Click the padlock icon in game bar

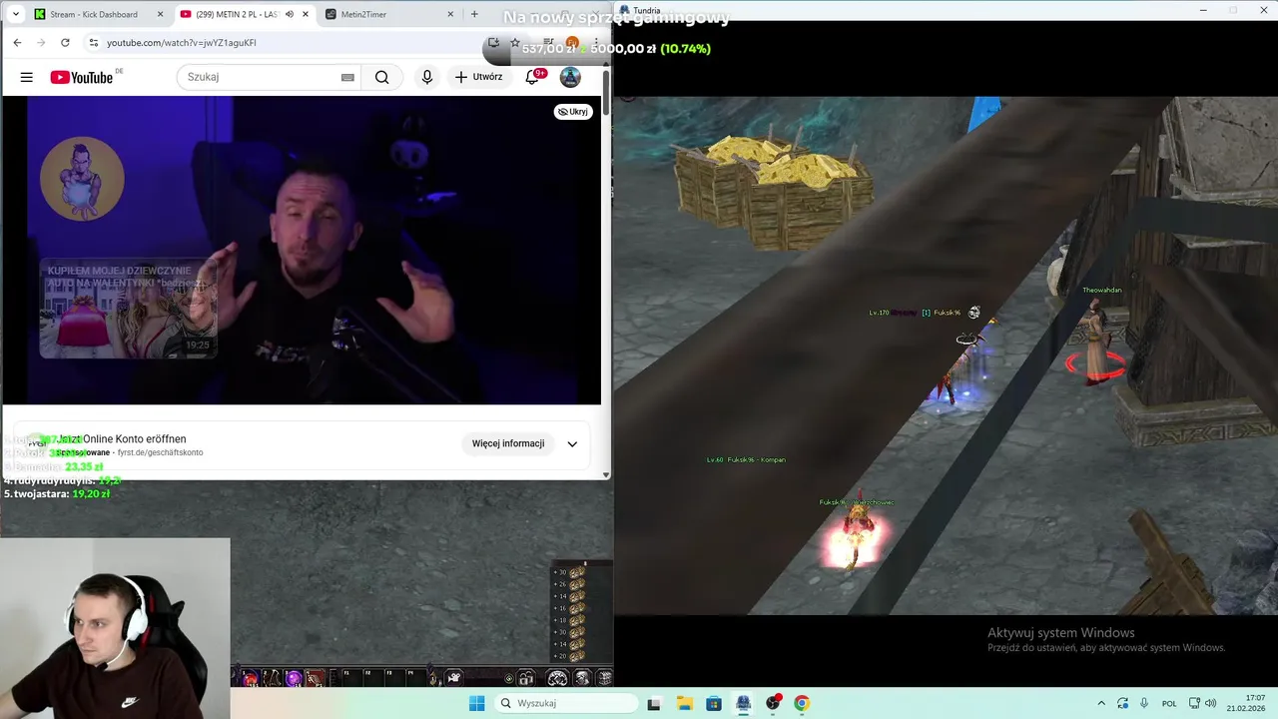coord(525,679)
